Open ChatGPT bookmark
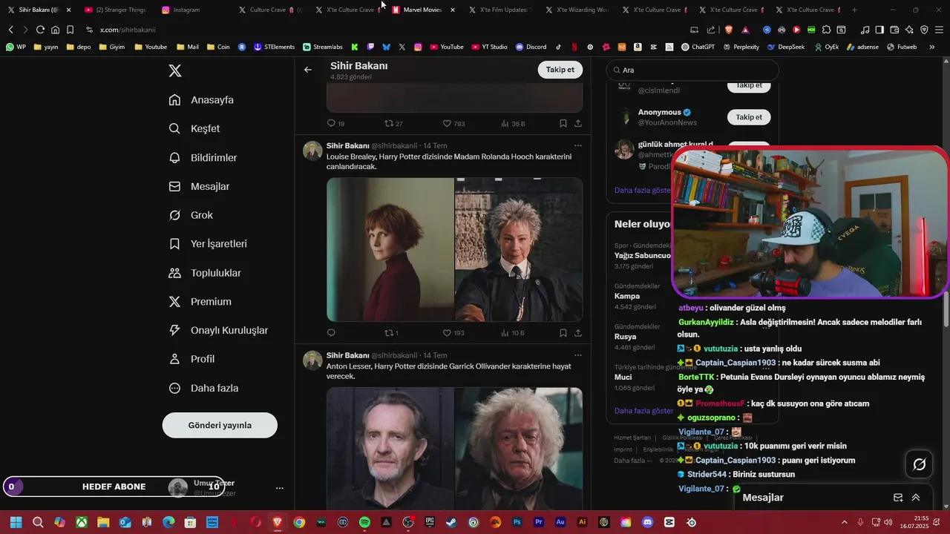950x534 pixels. point(696,47)
